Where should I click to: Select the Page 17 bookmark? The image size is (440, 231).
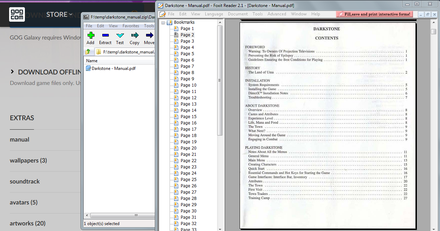point(188,129)
